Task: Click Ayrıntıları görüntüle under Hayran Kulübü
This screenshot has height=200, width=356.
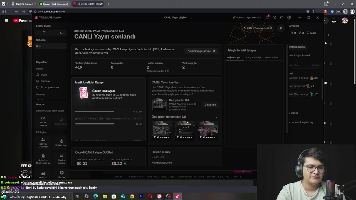Action: tap(162, 163)
